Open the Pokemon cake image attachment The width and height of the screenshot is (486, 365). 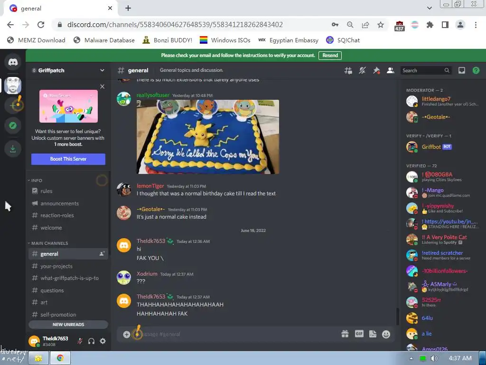pyautogui.click(x=208, y=137)
